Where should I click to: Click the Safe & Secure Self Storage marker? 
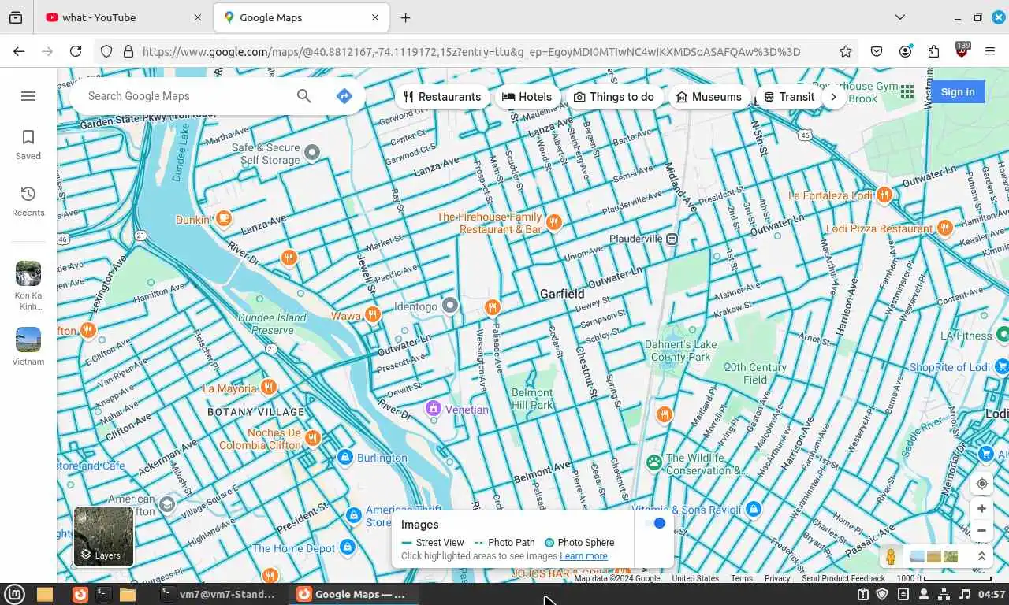pyautogui.click(x=312, y=152)
